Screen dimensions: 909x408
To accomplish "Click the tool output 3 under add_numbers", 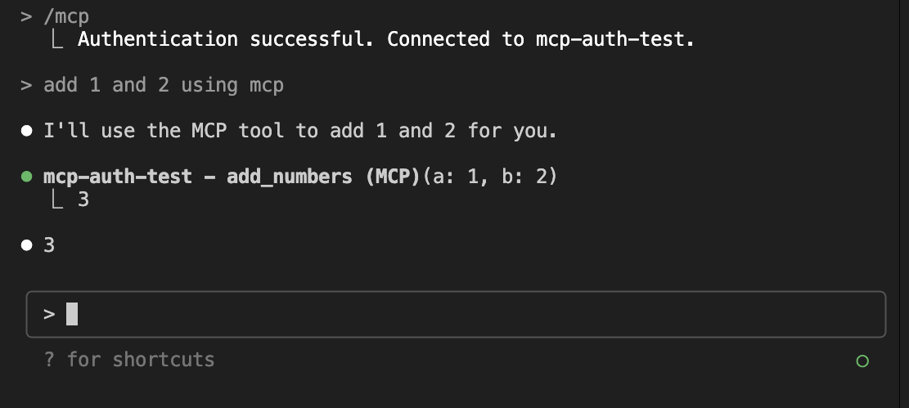I will (83, 199).
